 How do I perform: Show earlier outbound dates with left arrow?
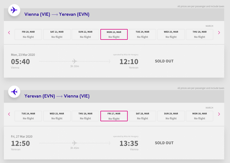[x=9, y=33]
